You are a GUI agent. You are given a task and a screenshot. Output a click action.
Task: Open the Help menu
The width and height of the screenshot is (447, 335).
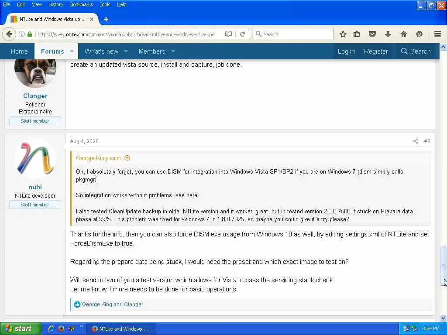coord(121,4)
